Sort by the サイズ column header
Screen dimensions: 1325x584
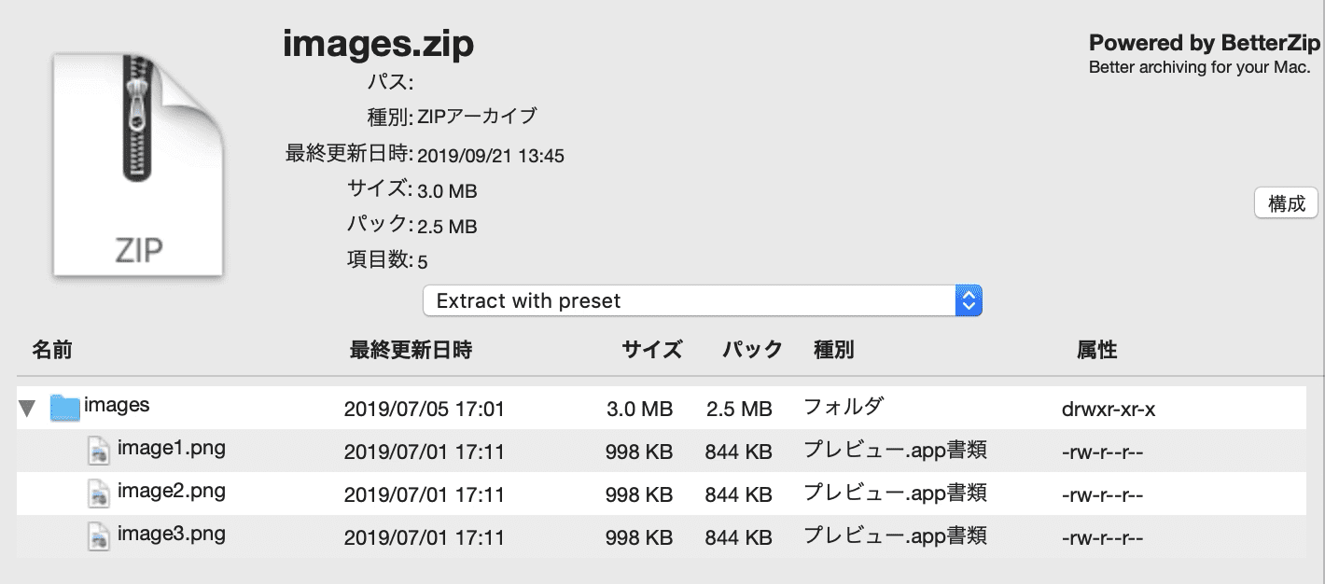pos(651,350)
